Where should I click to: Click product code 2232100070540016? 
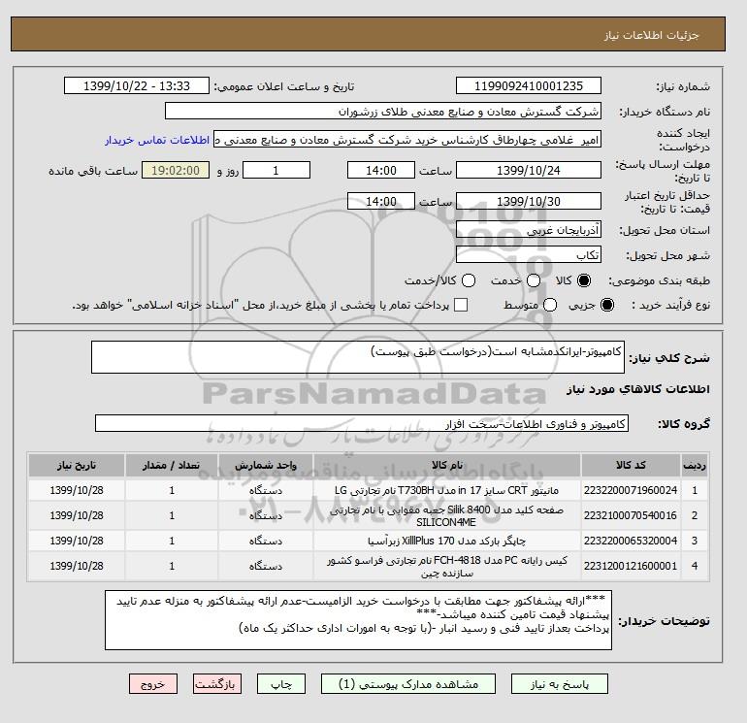[x=631, y=515]
